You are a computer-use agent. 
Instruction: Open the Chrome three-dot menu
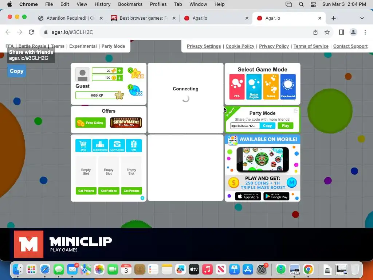click(365, 32)
